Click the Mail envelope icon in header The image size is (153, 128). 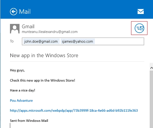pos(141,11)
